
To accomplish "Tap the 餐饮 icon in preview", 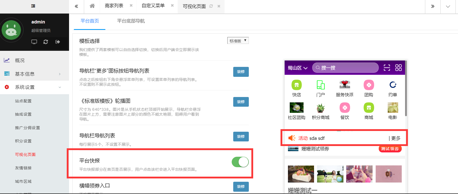I will click(x=345, y=108).
